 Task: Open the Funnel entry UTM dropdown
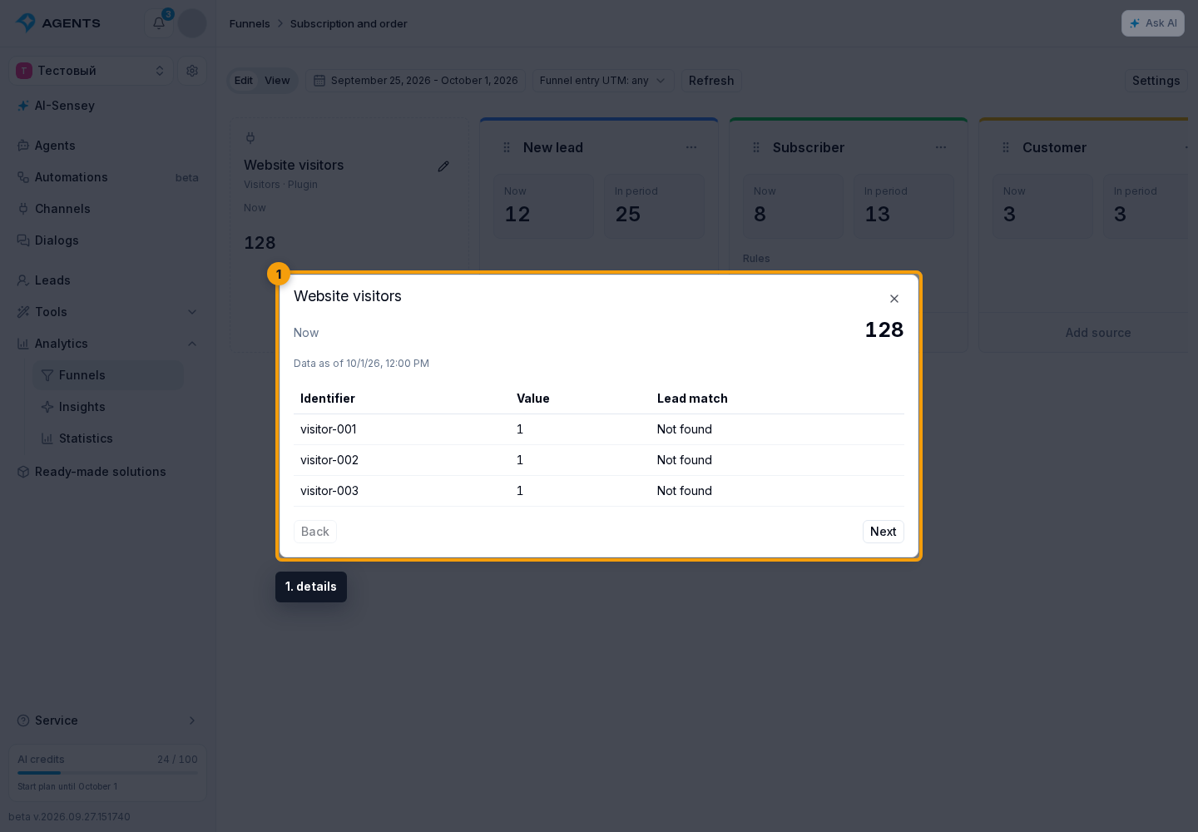(602, 81)
